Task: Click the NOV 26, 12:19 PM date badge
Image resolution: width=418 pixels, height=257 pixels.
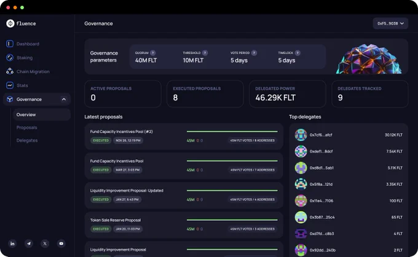Action: point(128,140)
